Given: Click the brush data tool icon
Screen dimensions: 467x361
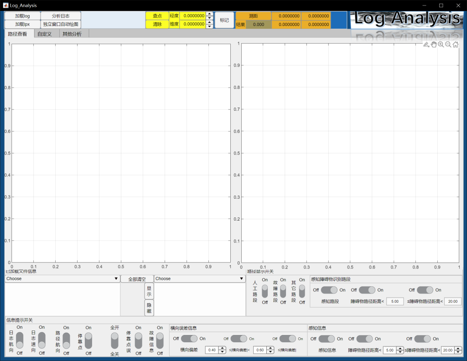Looking at the screenshot, I should (426, 44).
